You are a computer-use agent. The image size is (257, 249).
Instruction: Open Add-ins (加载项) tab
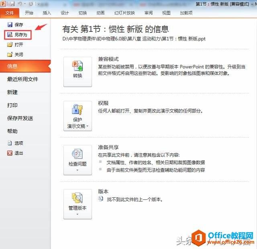click(186, 13)
